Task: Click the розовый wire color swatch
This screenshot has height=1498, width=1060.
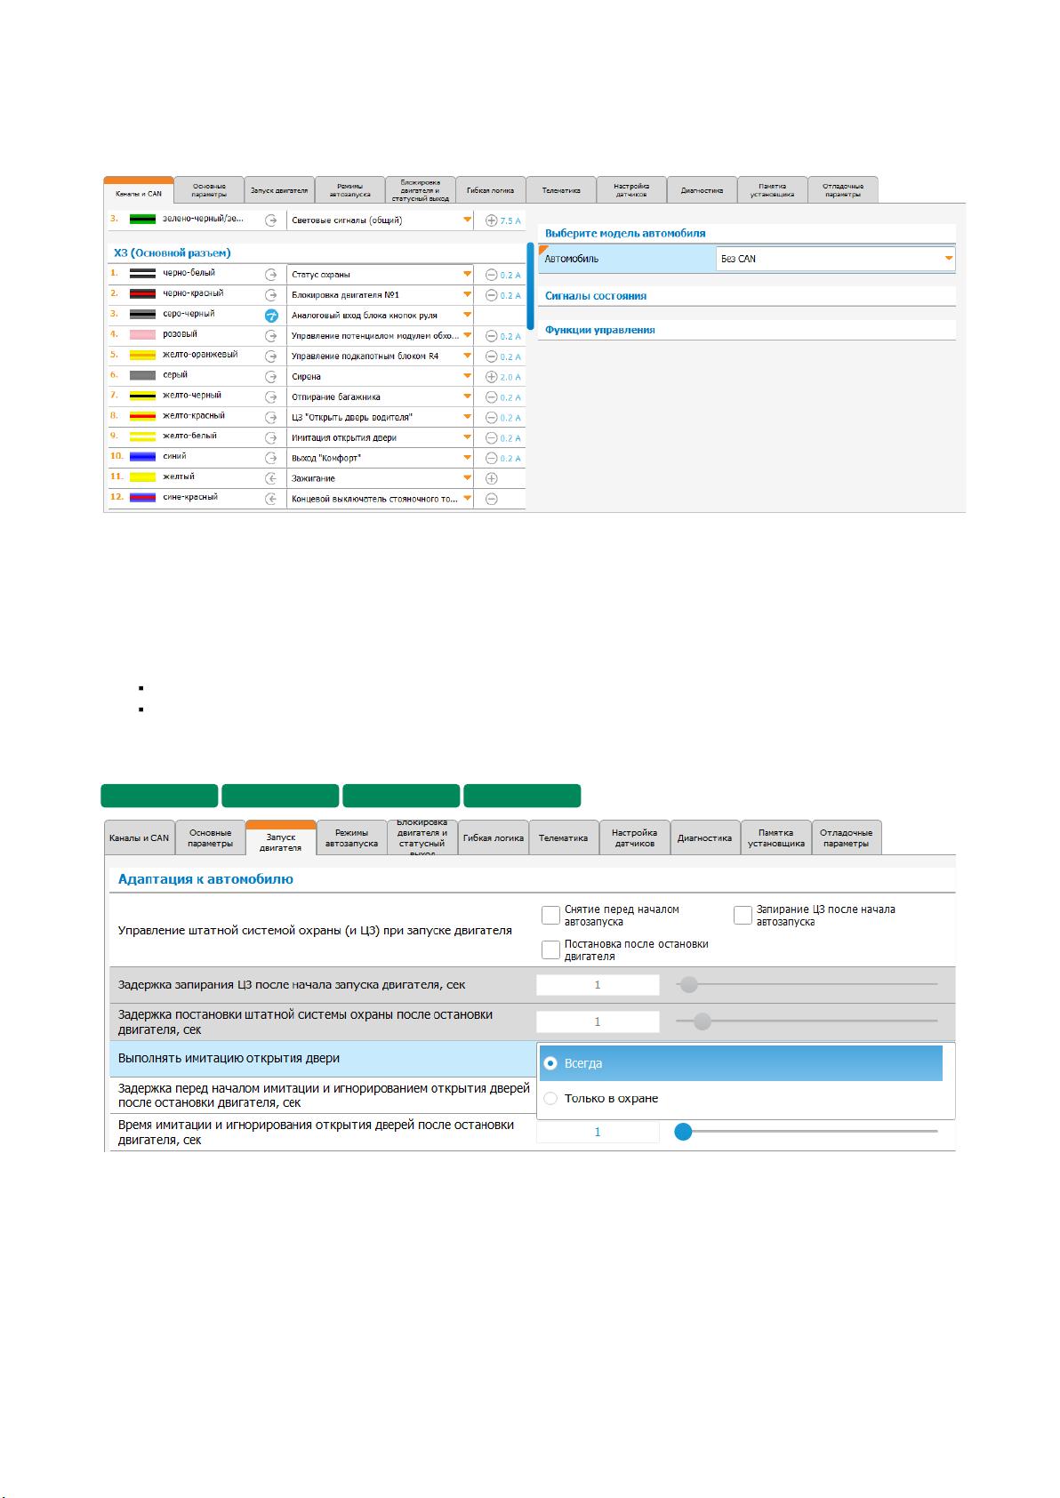Action: [x=142, y=335]
